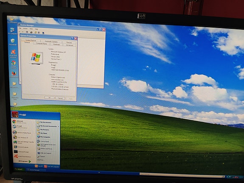The width and height of the screenshot is (244, 183).
Task: Open the Action menu in Device Manager
Action: click(x=25, y=28)
